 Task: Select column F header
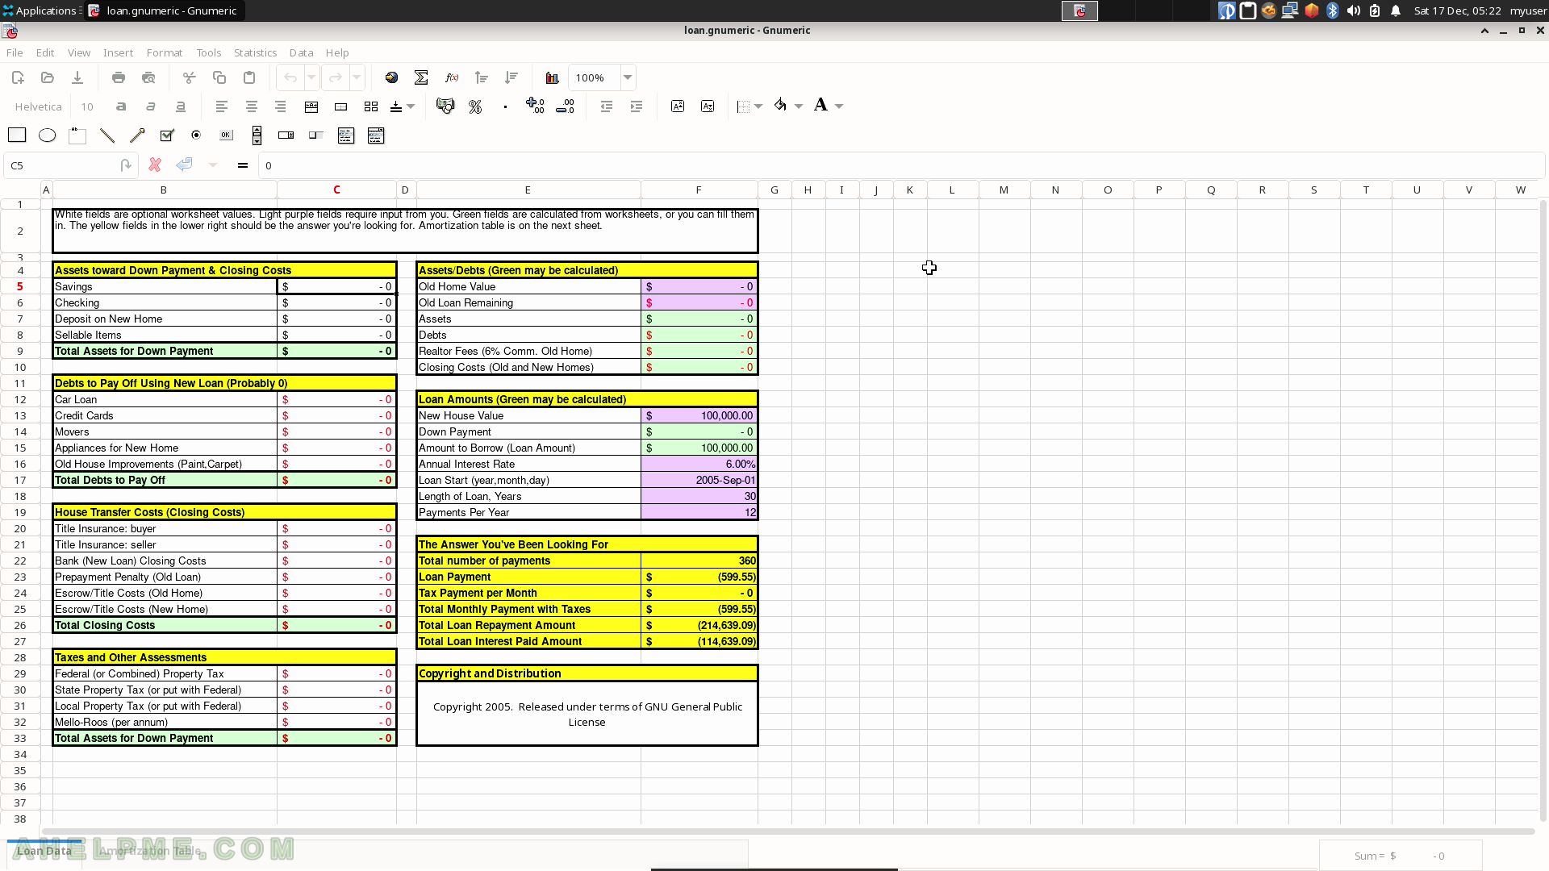point(699,190)
